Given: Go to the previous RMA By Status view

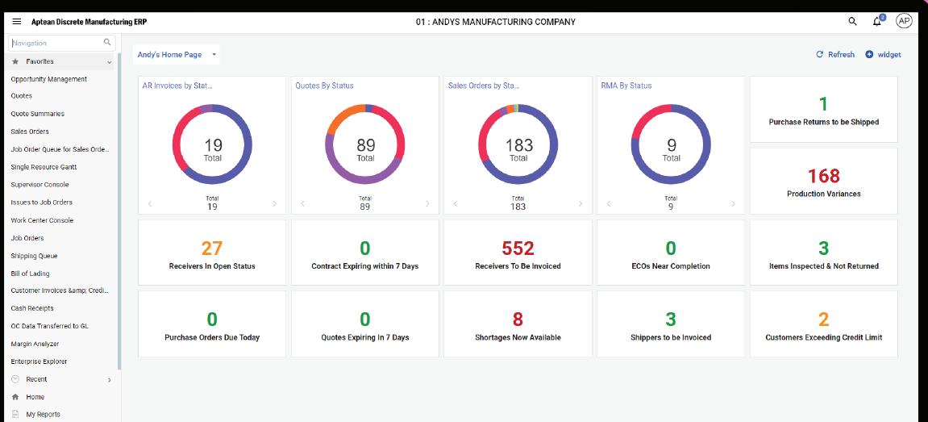Looking at the screenshot, I should [609, 204].
